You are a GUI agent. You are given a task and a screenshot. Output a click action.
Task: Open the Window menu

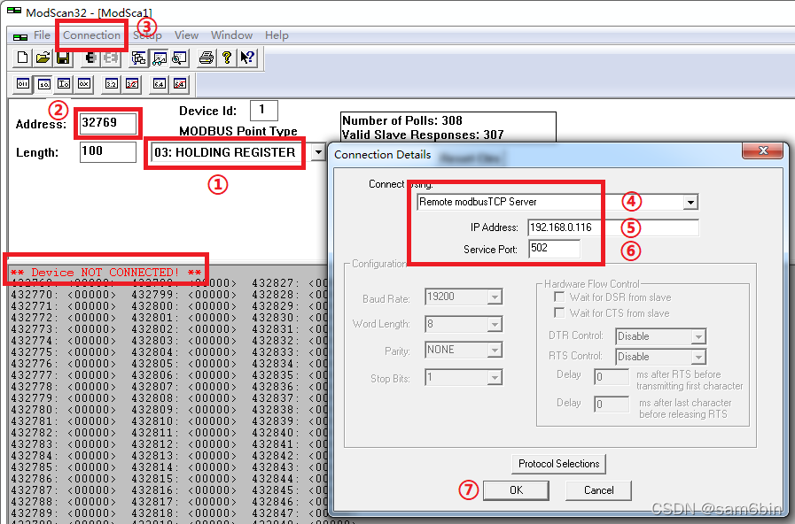(x=231, y=35)
